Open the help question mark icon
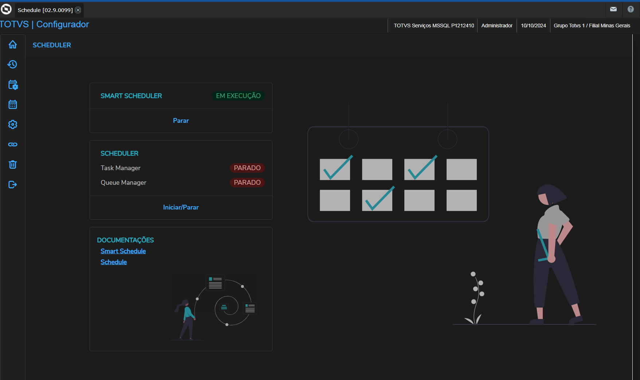 tap(631, 9)
